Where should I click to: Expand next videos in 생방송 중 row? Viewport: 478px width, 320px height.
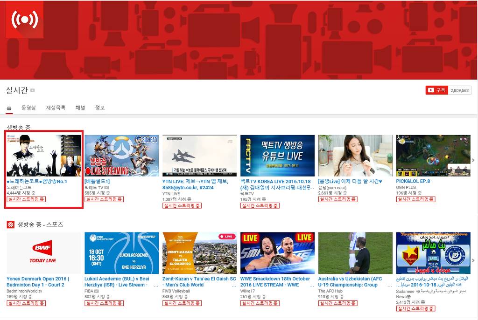point(473,160)
